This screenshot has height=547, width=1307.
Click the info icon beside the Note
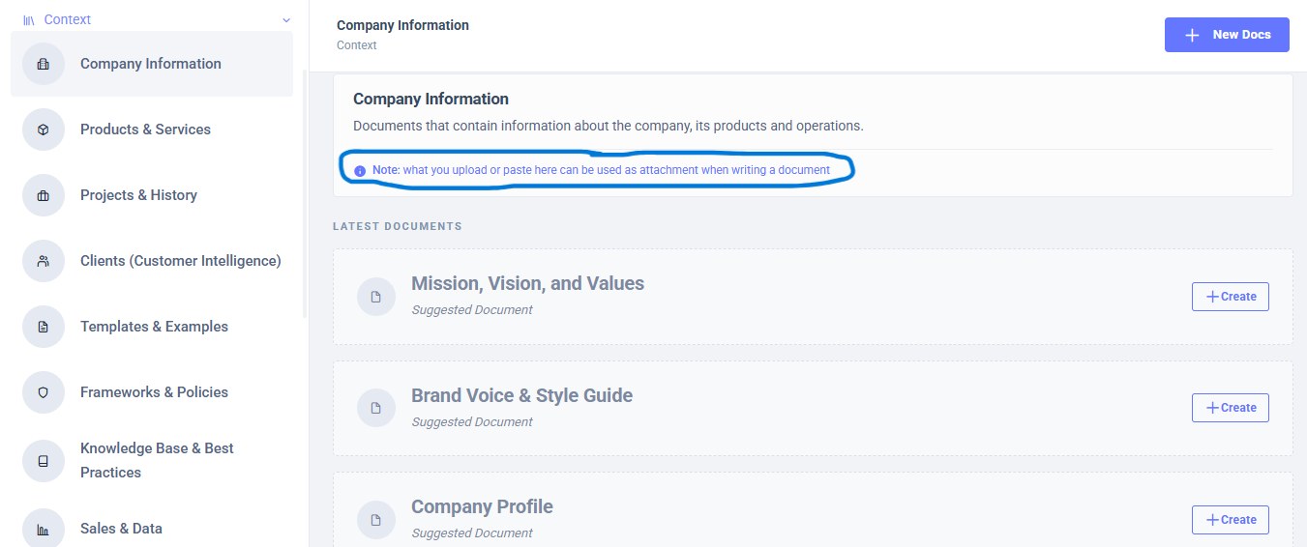point(360,171)
